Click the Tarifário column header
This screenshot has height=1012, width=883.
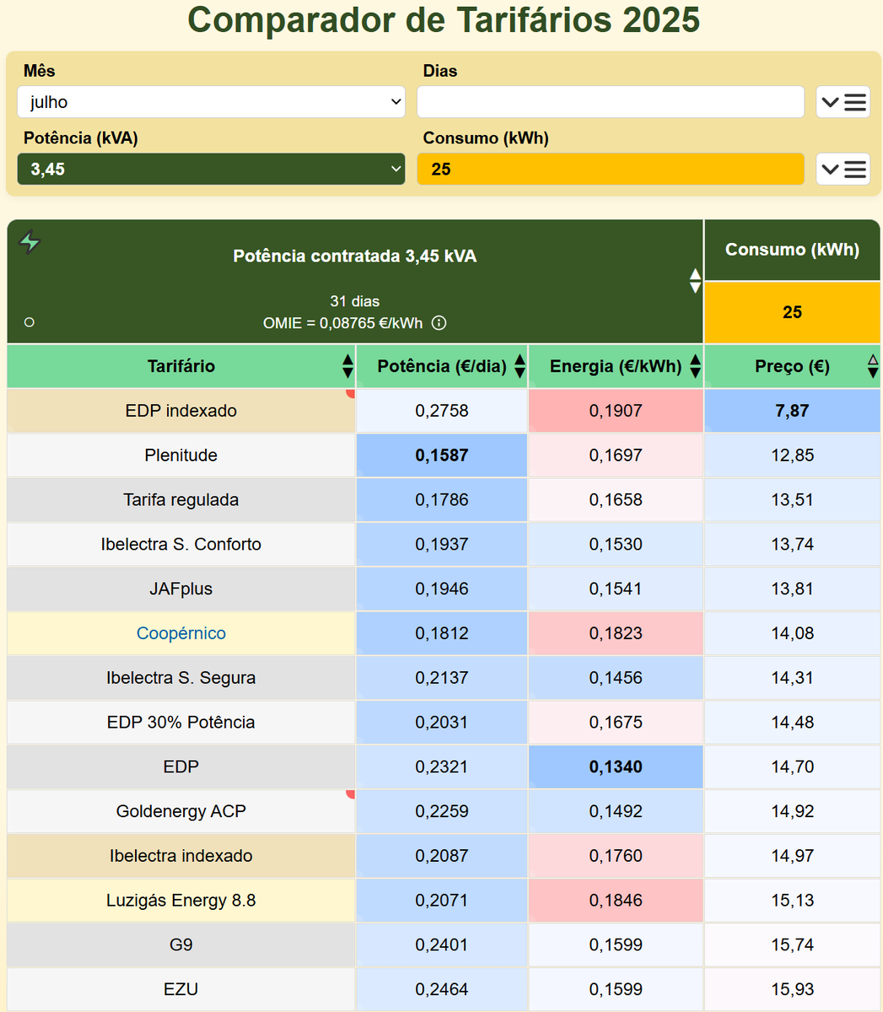tap(181, 366)
